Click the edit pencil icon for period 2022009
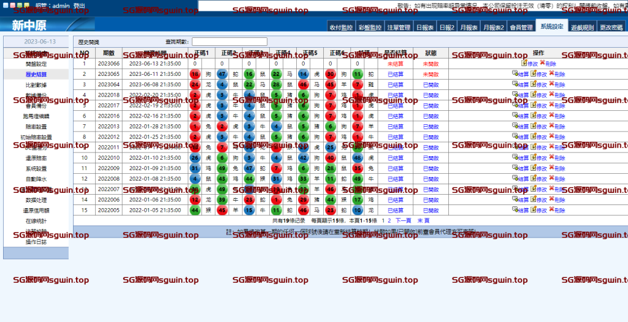The width and height of the screenshot is (628, 322). point(534,168)
